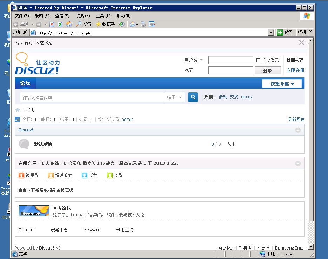Image resolution: width=328 pixels, height=259 pixels.
Task: Click the 会员 green member icon
Action: [110, 175]
